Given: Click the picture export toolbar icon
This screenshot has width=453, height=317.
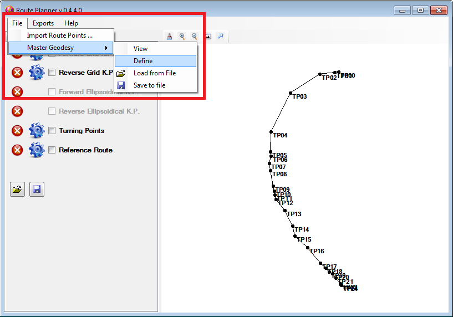Looking at the screenshot, I should [208, 37].
